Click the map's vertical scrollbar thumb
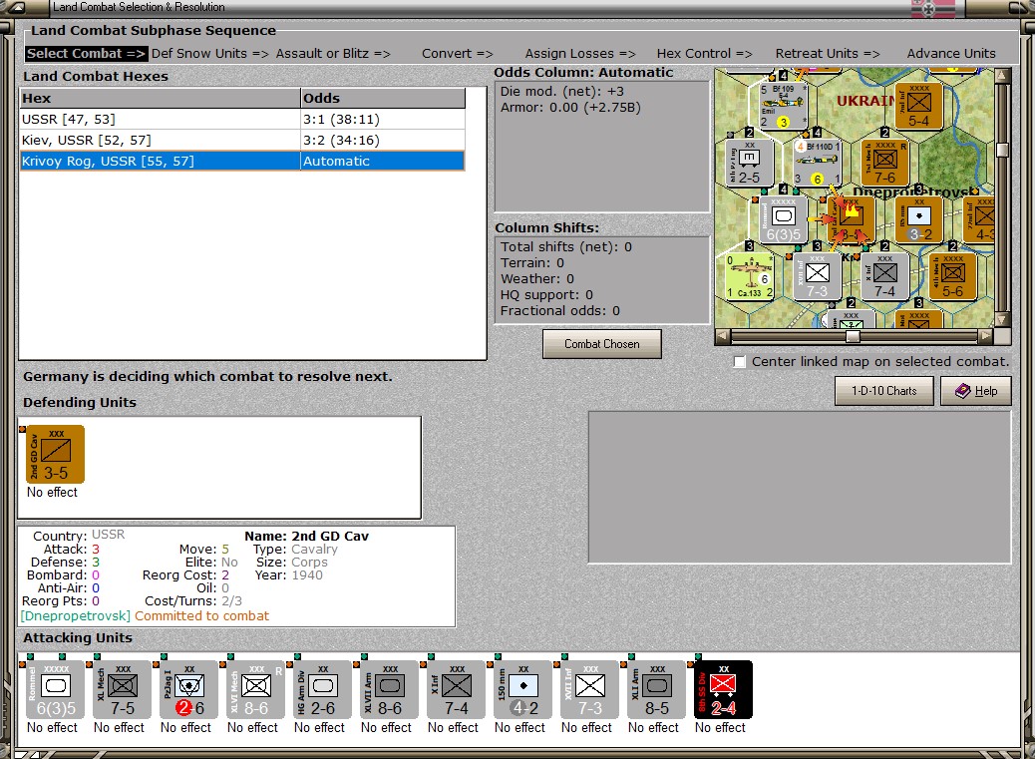 [x=1002, y=150]
